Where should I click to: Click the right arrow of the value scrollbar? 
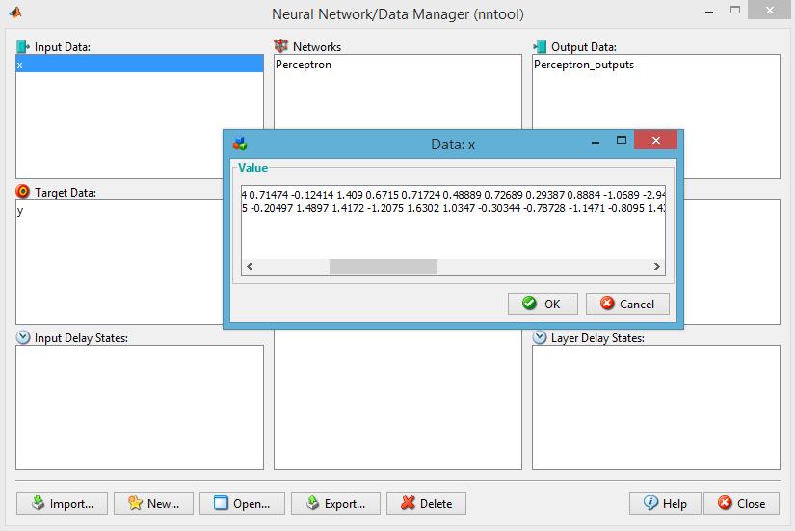[657, 266]
